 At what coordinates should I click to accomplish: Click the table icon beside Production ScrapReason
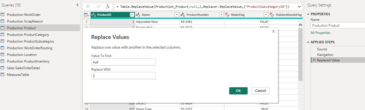click(x=3, y=21)
